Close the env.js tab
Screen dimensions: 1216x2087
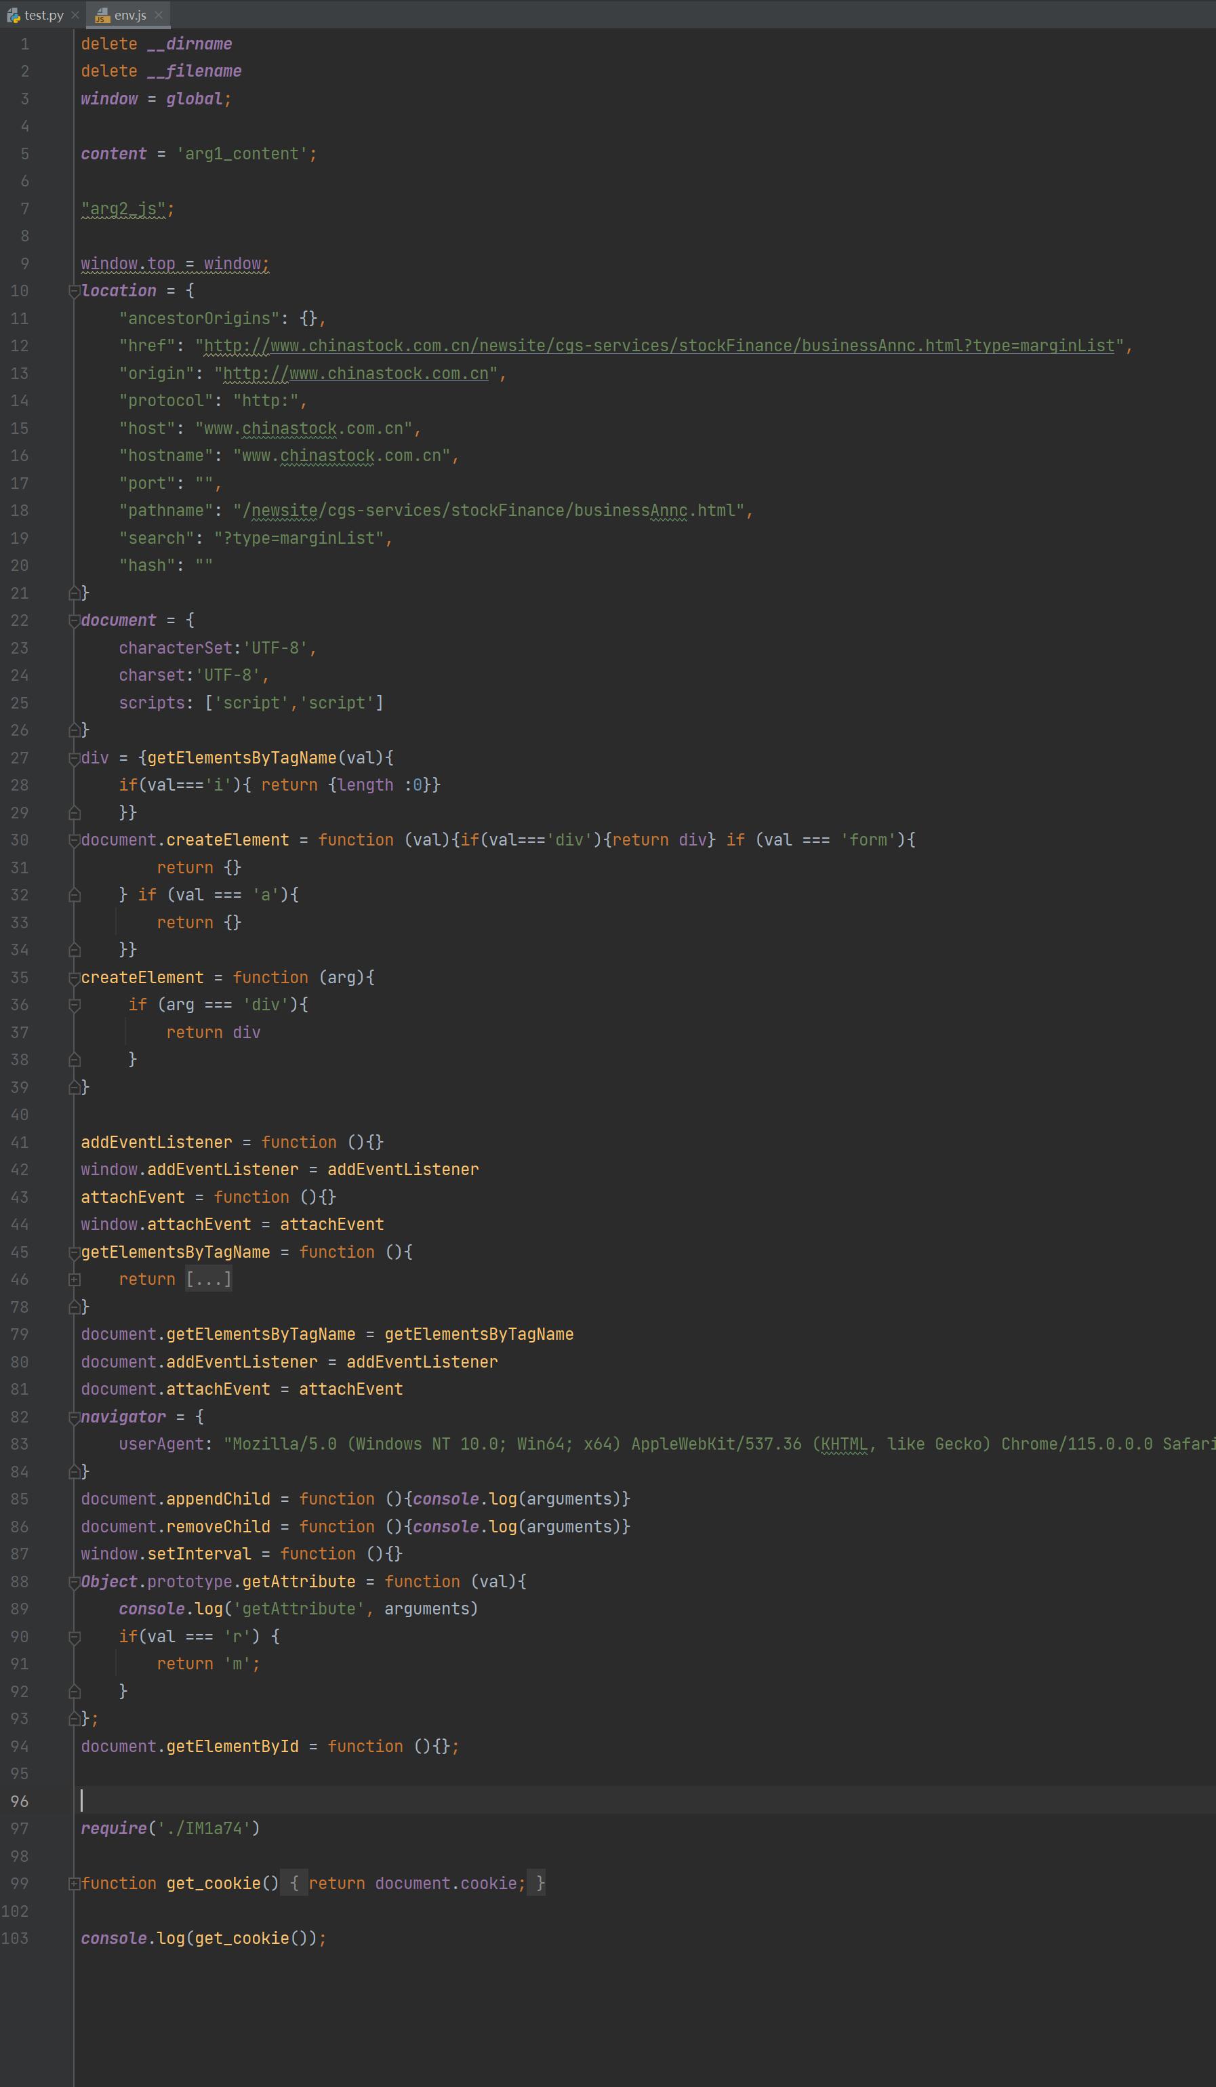(158, 15)
